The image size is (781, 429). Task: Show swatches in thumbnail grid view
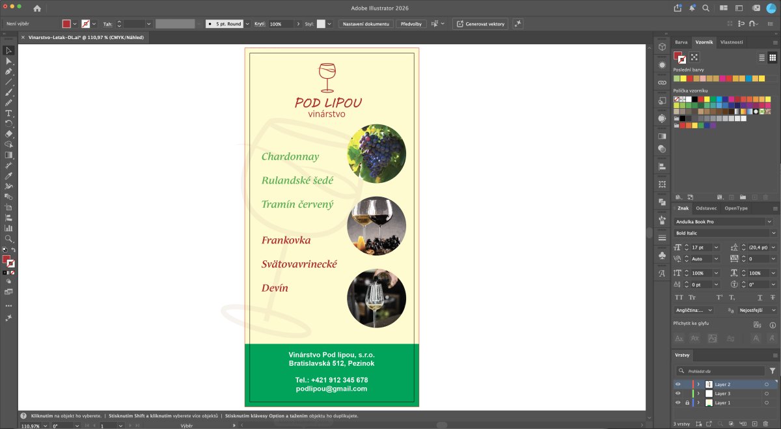773,57
